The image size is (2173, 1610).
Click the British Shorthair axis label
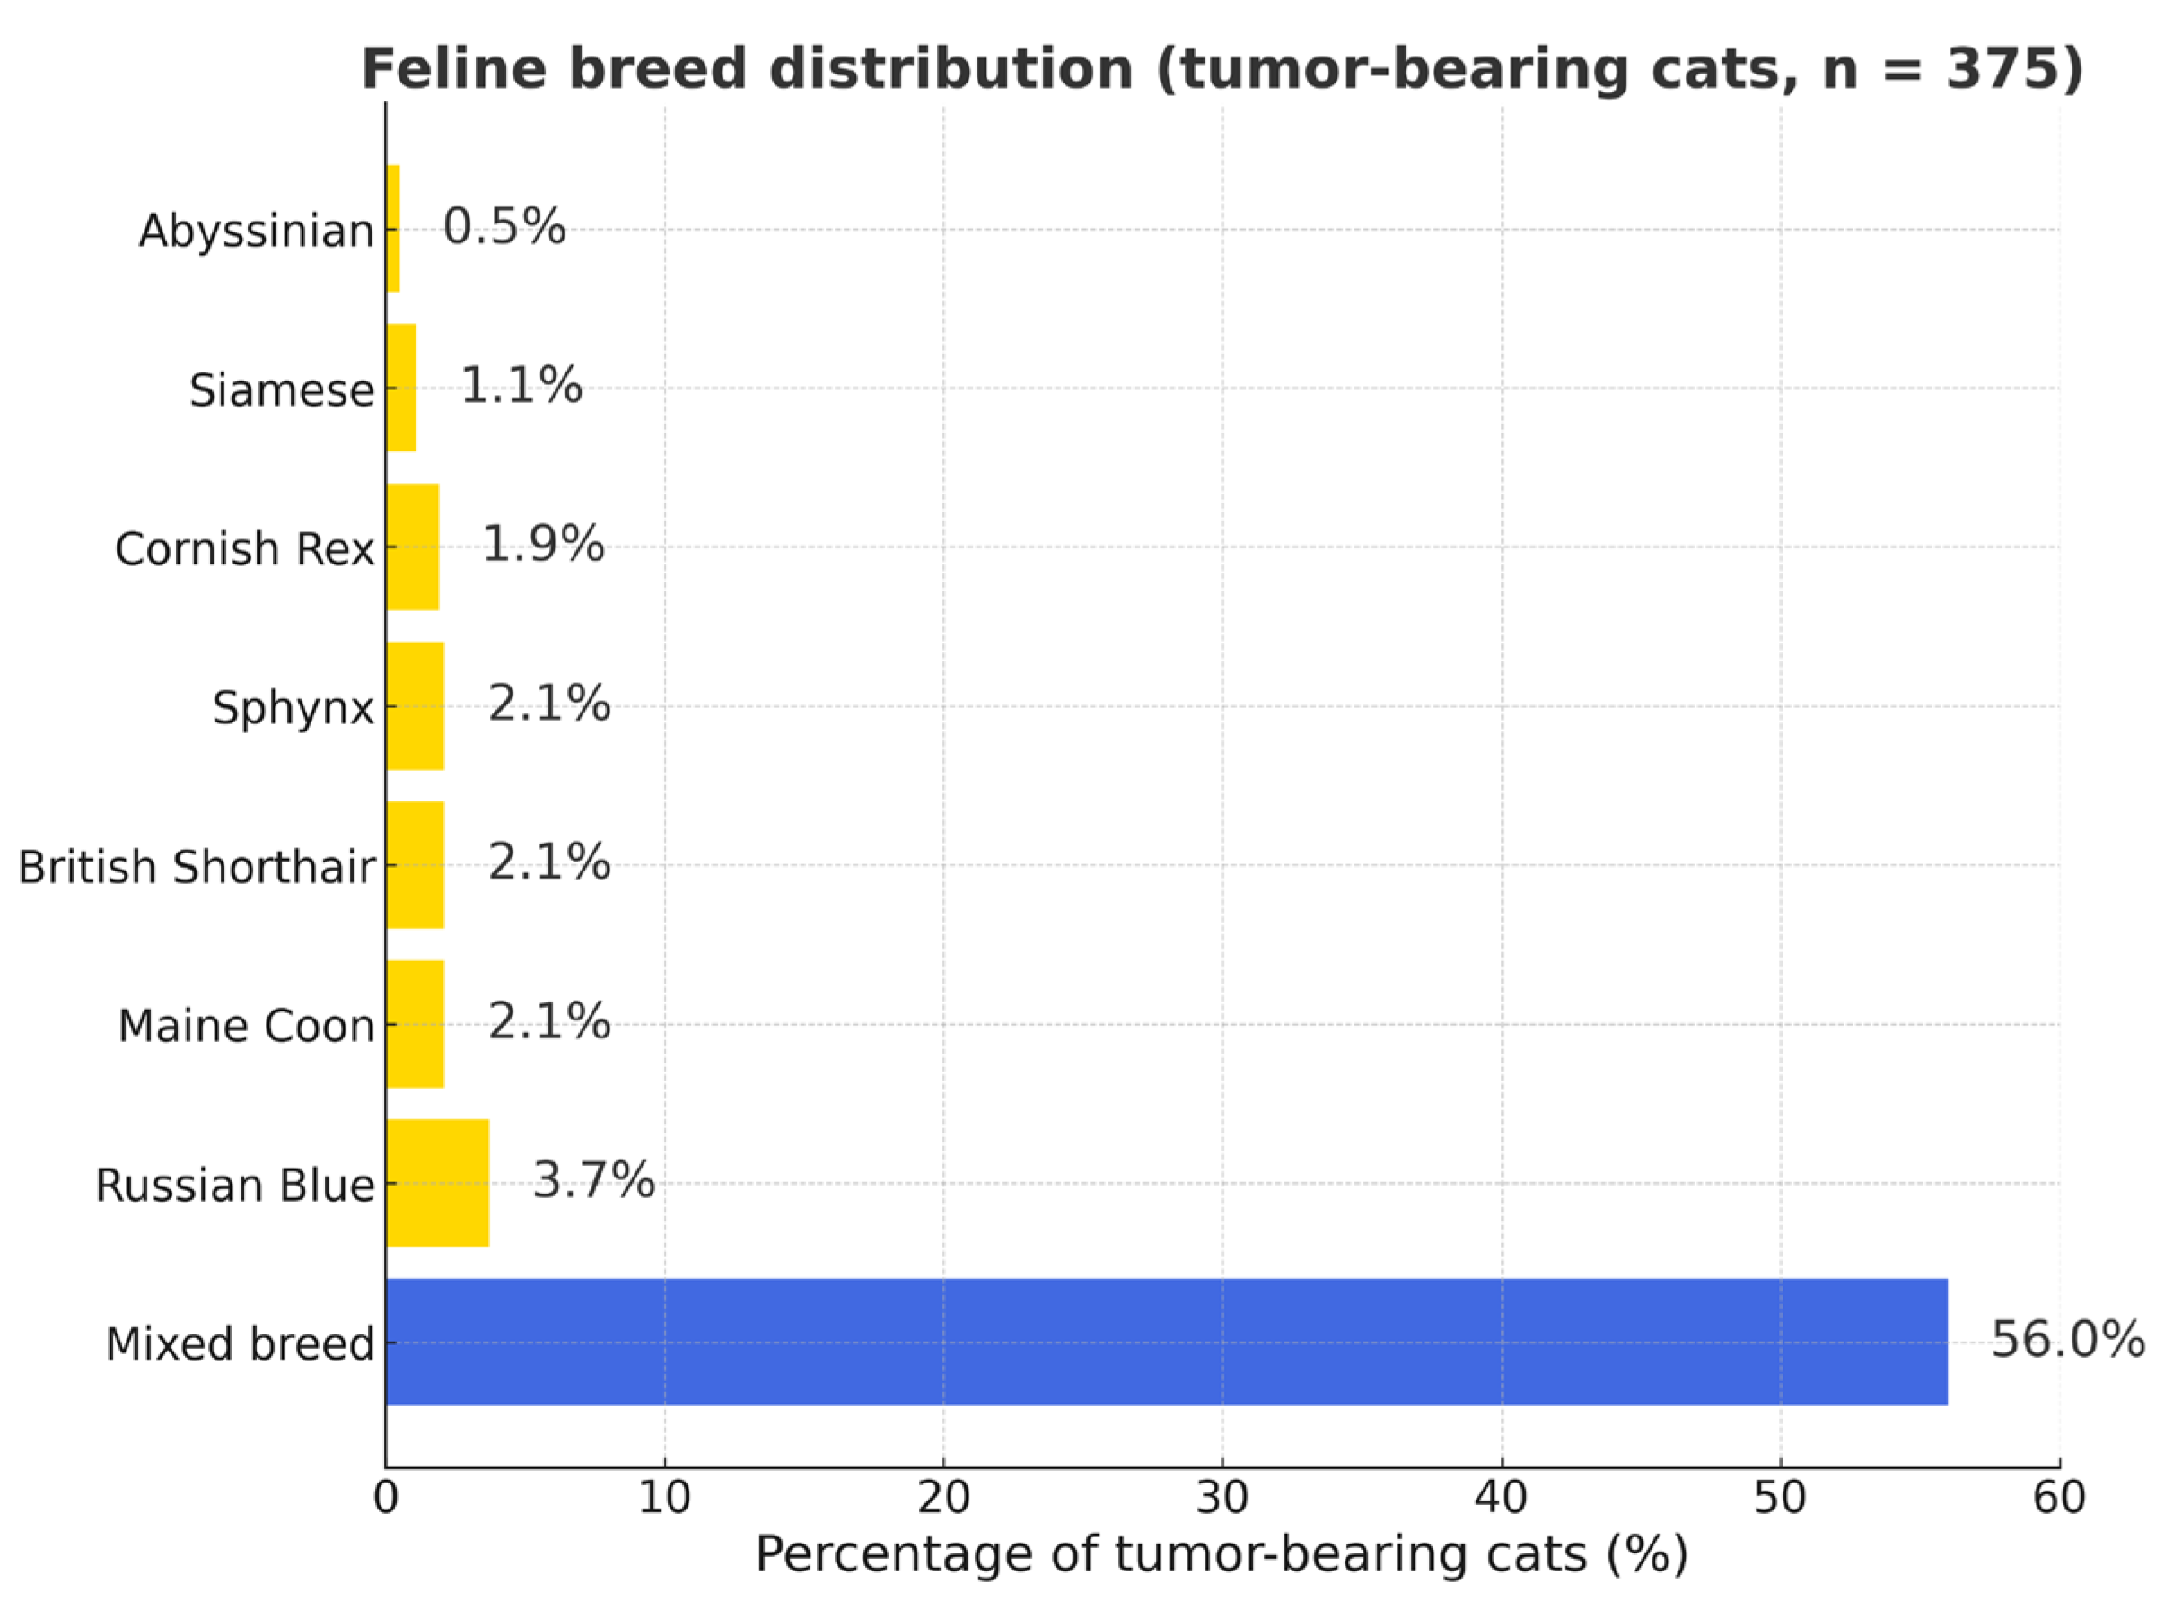[197, 868]
